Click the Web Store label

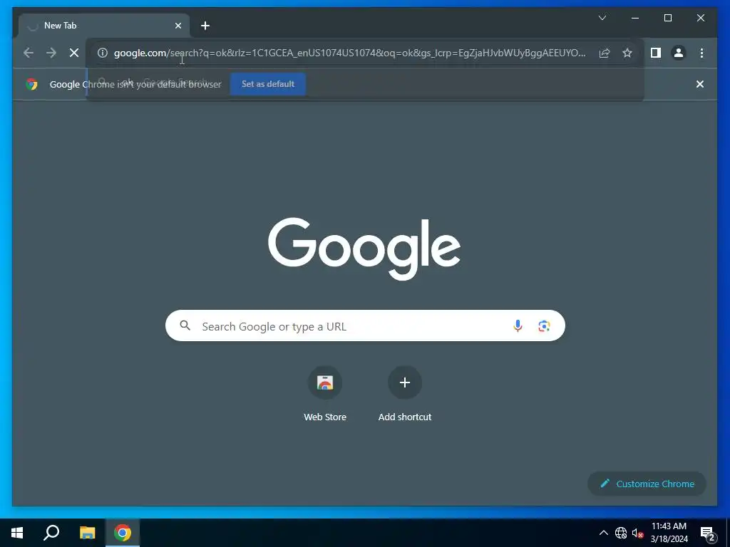[x=325, y=417]
